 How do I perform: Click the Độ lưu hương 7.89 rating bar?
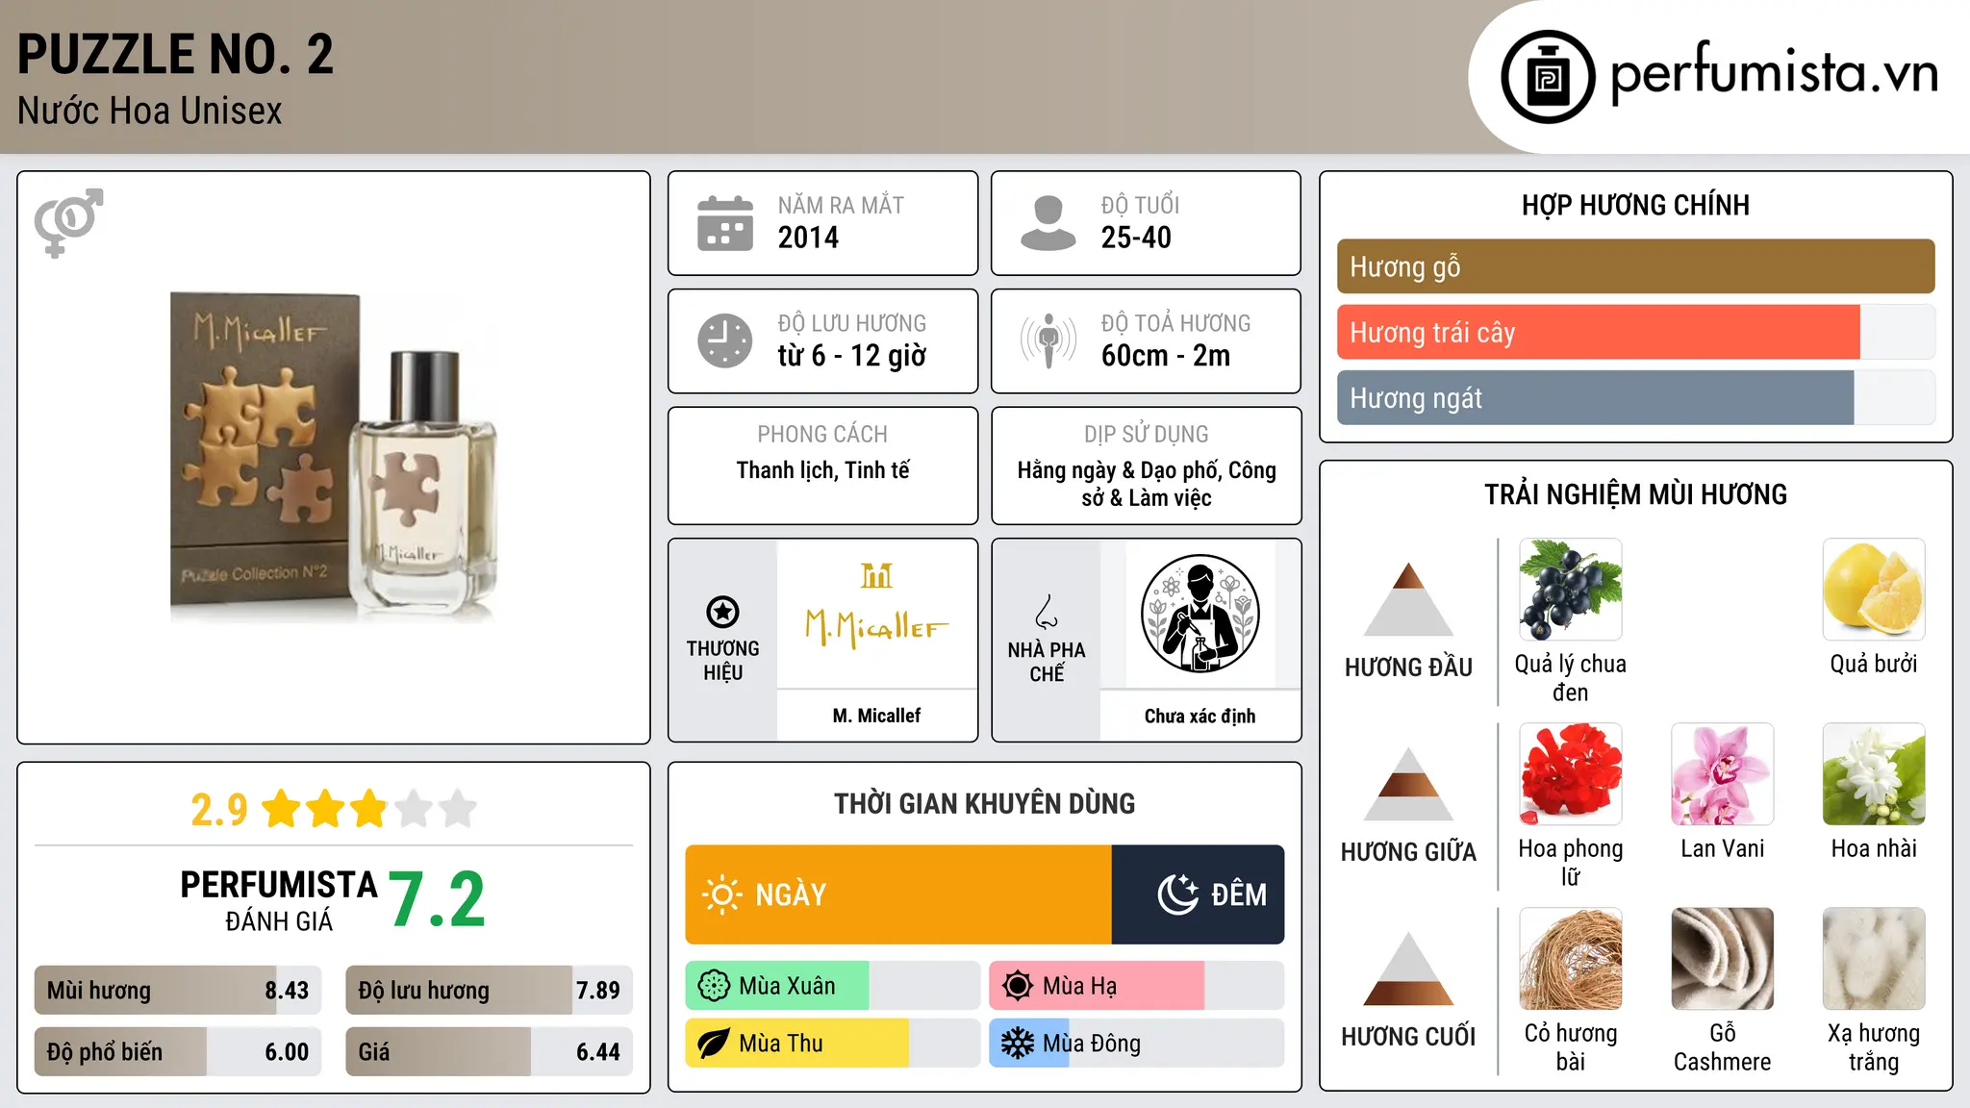[489, 991]
